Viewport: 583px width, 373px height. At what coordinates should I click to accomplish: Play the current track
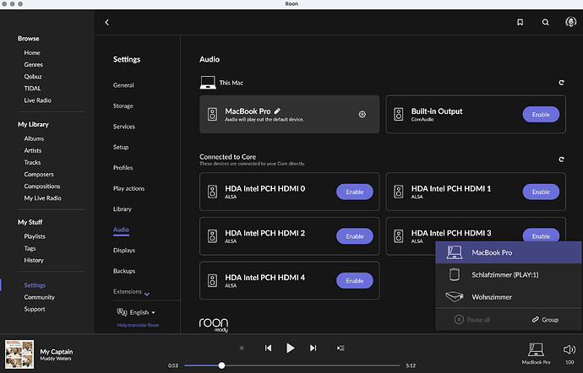291,349
